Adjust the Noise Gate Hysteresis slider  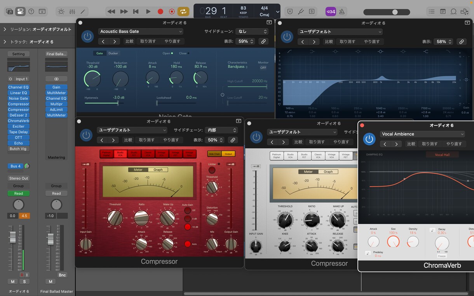tap(104, 103)
